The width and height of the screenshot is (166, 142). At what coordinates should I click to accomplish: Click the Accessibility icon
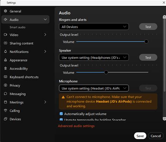coord(6,68)
